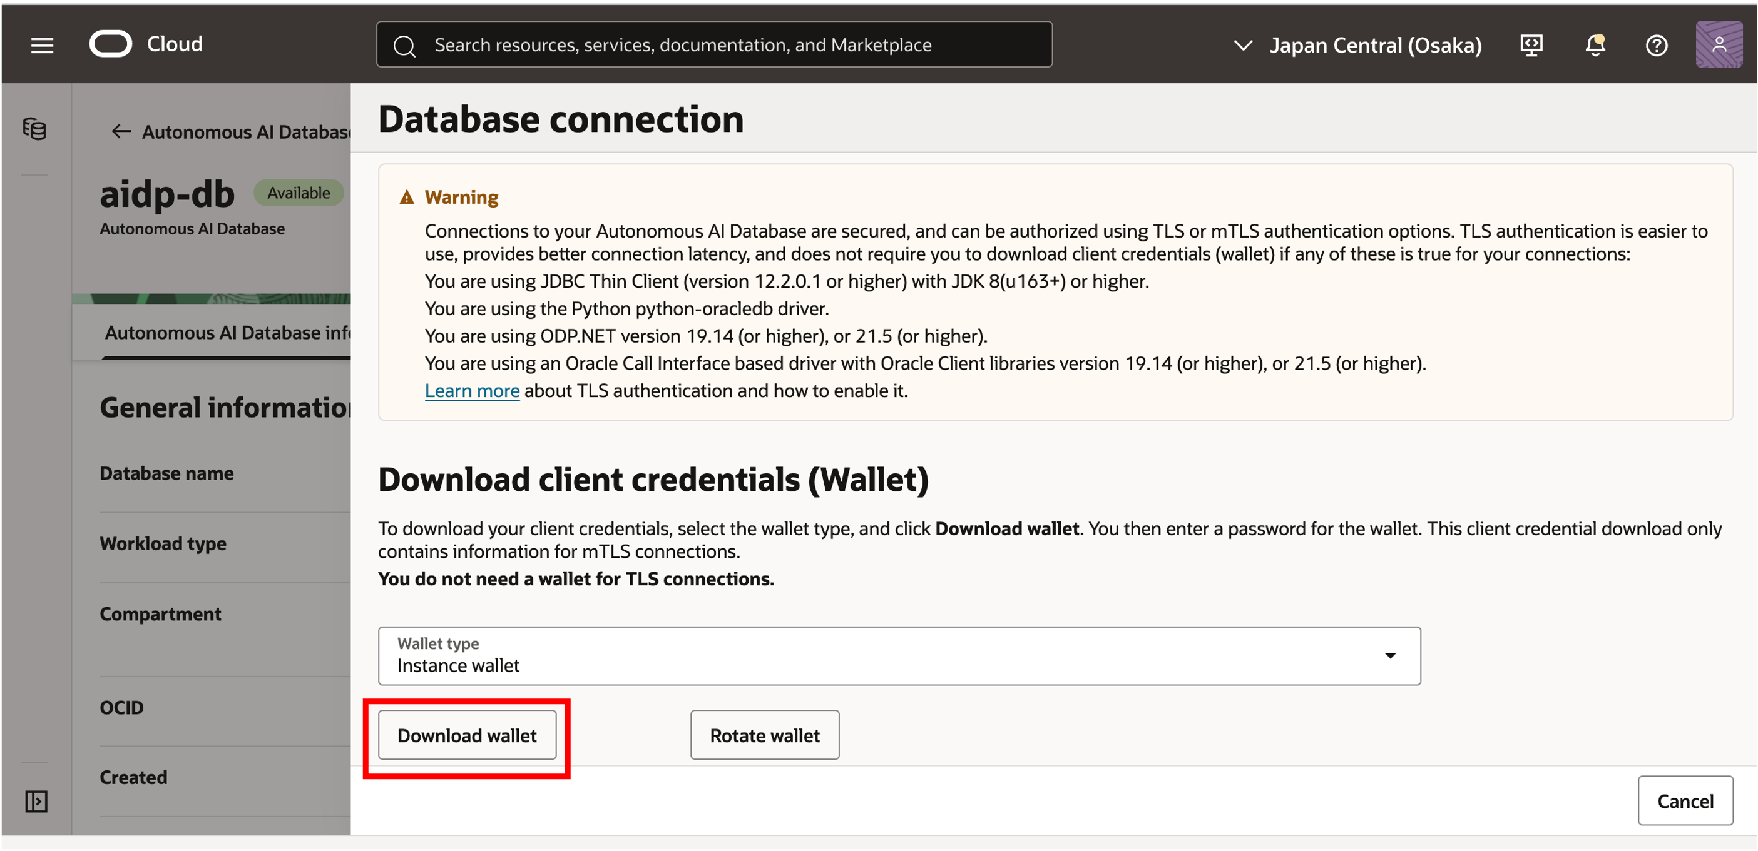Viewport: 1758px width, 851px height.
Task: Cancel the Database connection panel
Action: click(1684, 800)
